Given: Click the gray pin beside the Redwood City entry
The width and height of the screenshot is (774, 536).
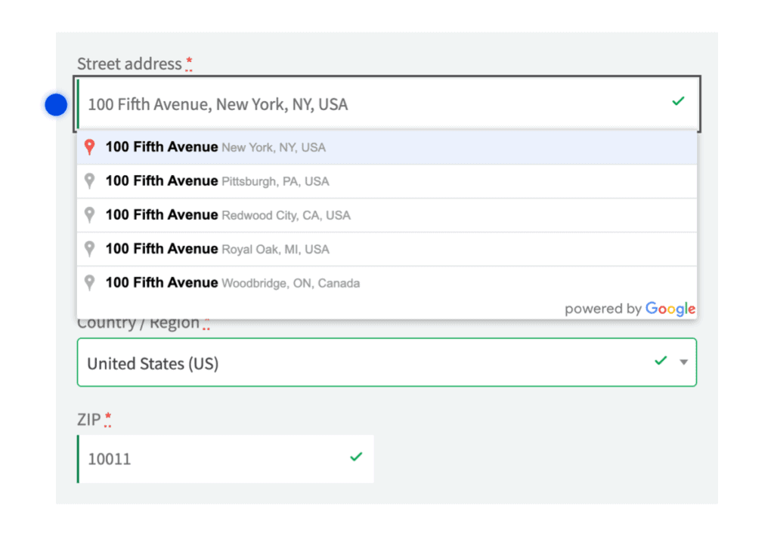Looking at the screenshot, I should [x=89, y=214].
